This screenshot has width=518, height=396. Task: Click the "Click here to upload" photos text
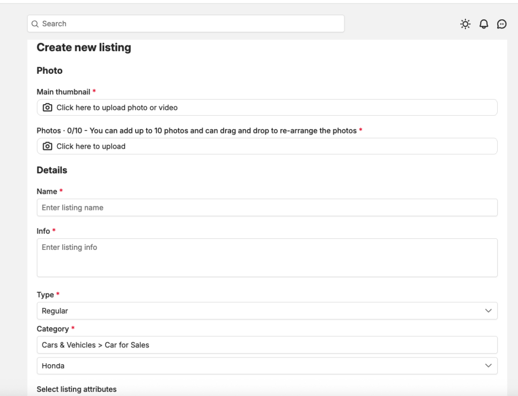tap(91, 146)
